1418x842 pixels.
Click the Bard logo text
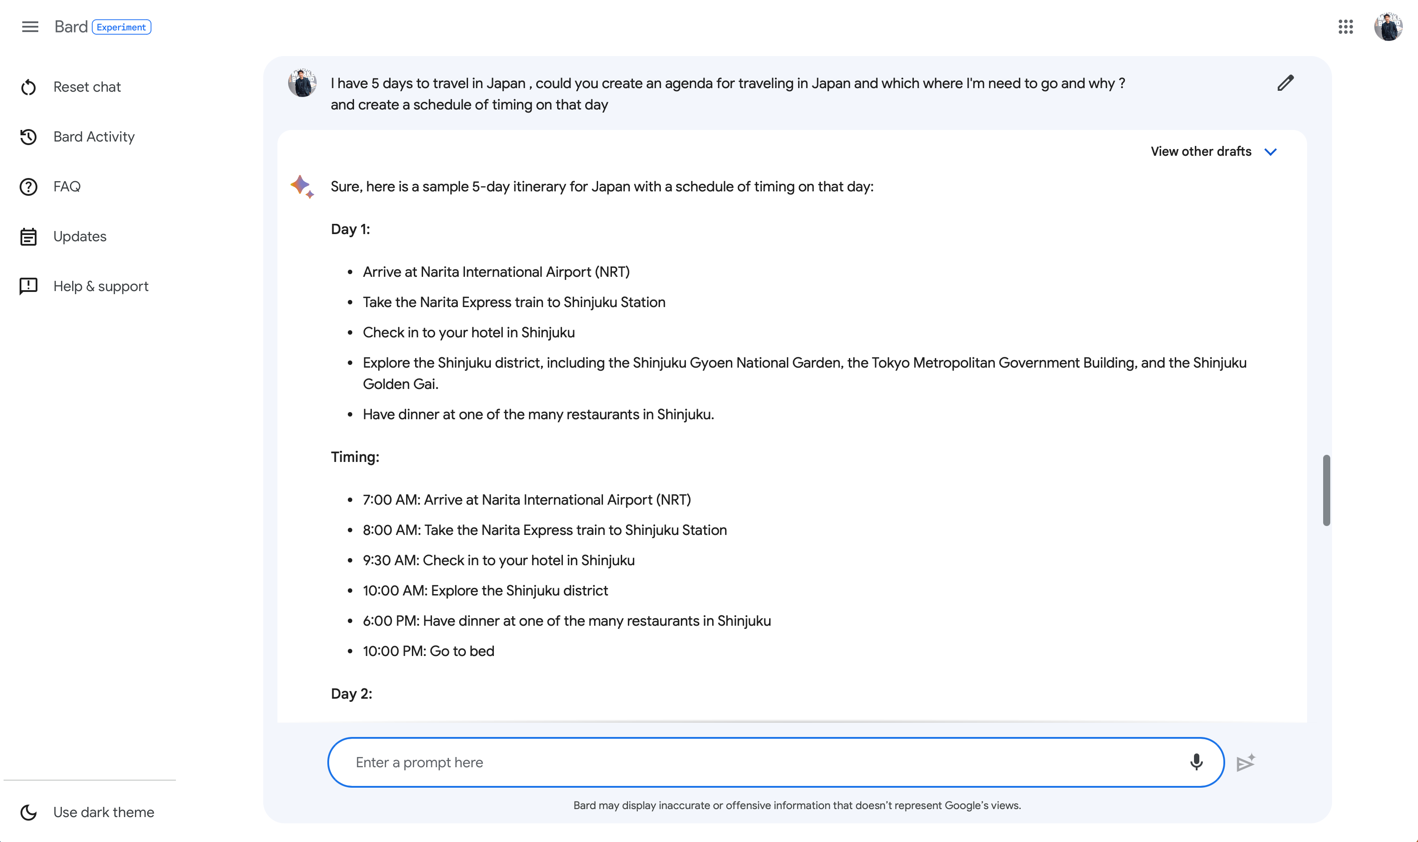(x=71, y=27)
